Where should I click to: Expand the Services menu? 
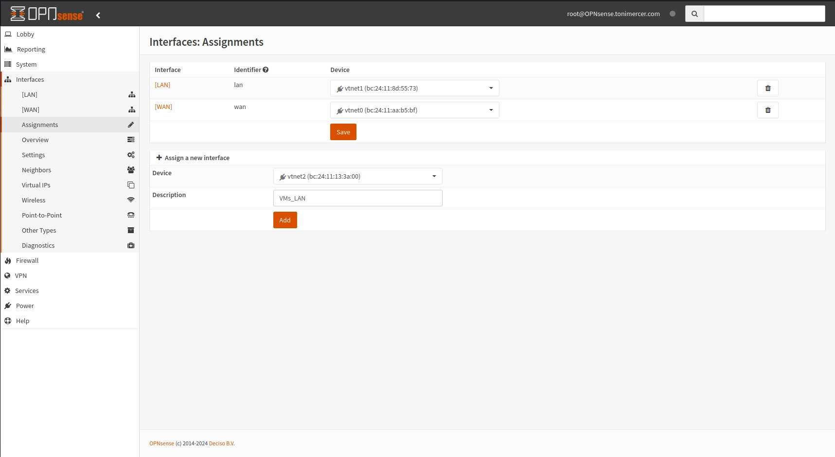click(70, 291)
